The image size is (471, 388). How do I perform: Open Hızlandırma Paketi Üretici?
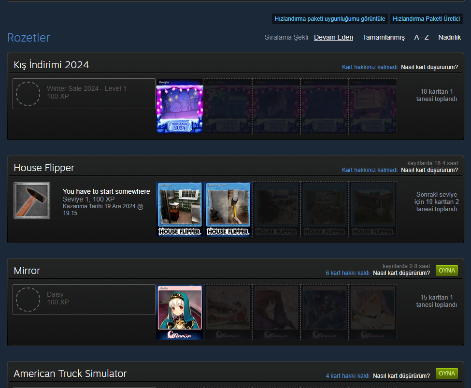tap(426, 19)
